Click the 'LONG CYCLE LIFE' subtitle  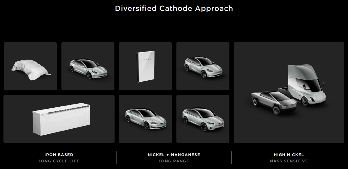pos(59,161)
